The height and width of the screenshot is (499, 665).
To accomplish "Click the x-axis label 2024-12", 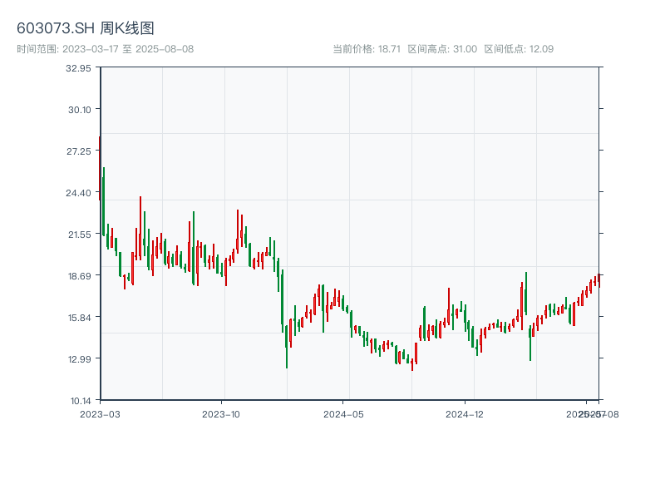I will pyautogui.click(x=465, y=414).
